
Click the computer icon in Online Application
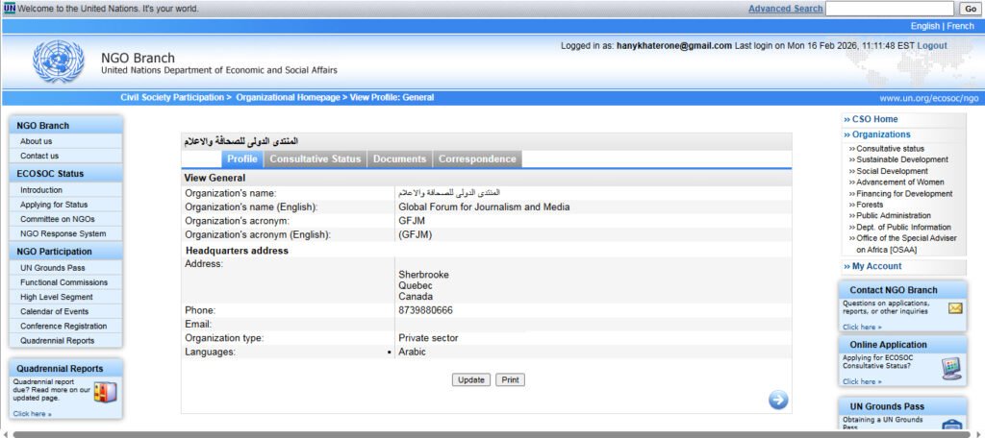click(951, 367)
